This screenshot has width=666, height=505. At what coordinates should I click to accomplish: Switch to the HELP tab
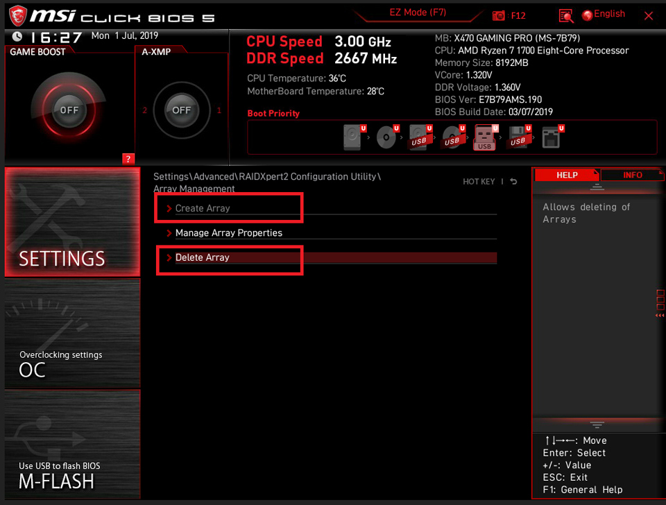pos(567,175)
